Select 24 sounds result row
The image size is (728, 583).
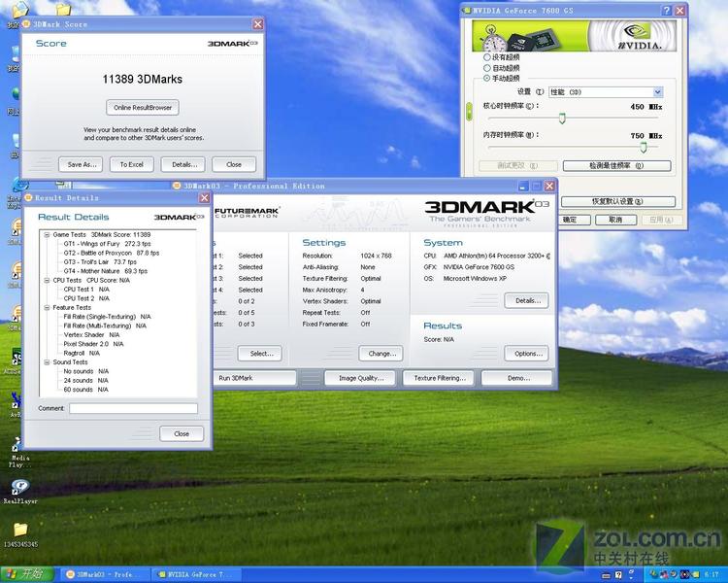pyautogui.click(x=85, y=380)
